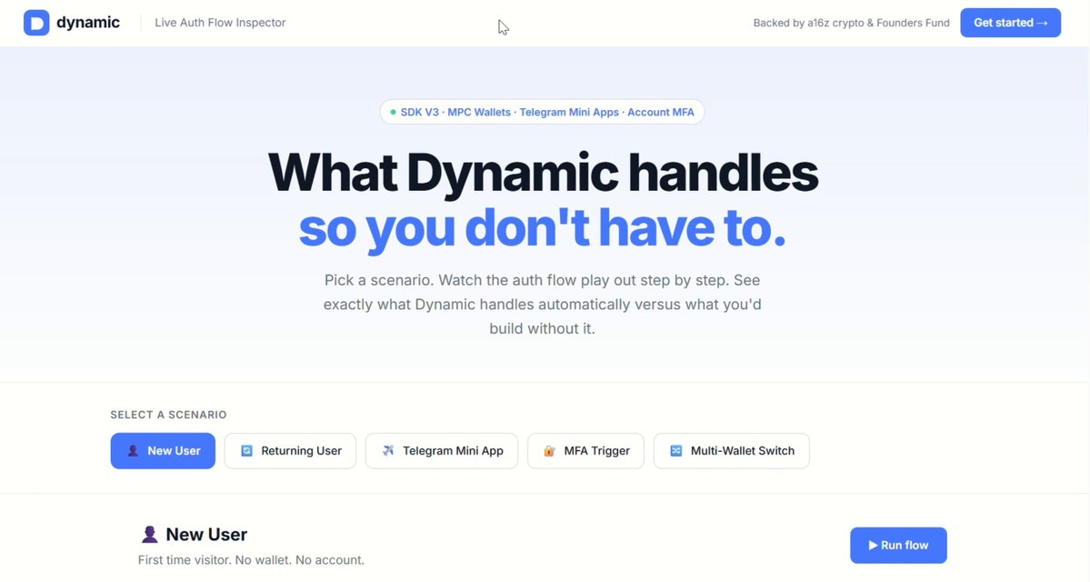Click the dynamic brand name

pos(88,22)
